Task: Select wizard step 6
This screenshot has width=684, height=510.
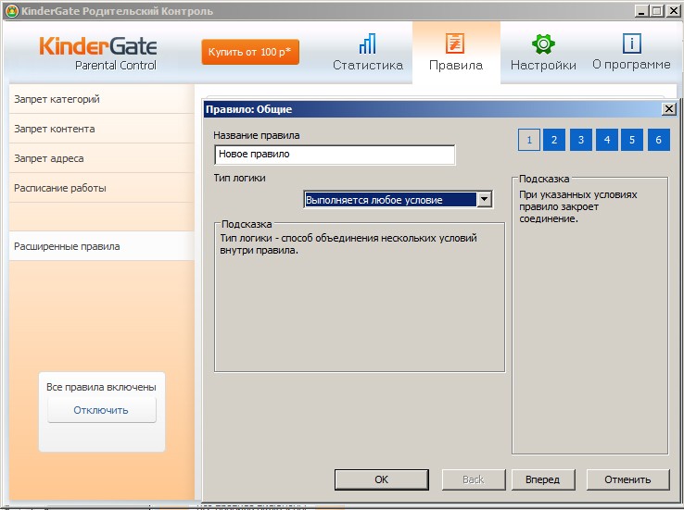Action: pos(658,140)
